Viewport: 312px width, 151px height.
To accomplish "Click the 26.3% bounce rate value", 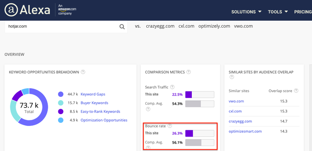I will pyautogui.click(x=177, y=133).
